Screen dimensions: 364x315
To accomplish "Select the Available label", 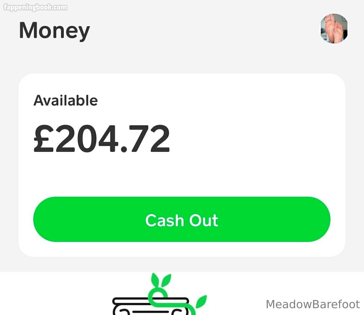I will pos(66,101).
